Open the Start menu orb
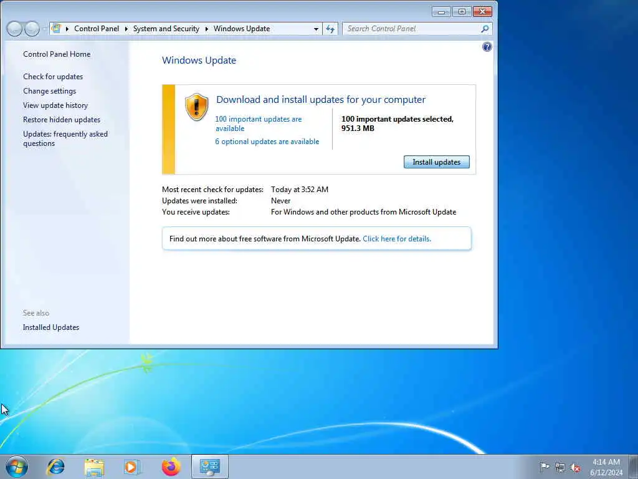Screen dimensions: 638x479 17,467
